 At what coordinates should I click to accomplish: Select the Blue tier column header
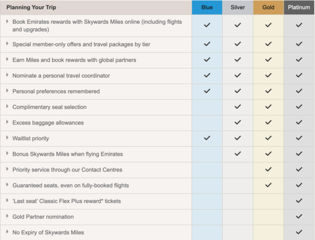207,8
